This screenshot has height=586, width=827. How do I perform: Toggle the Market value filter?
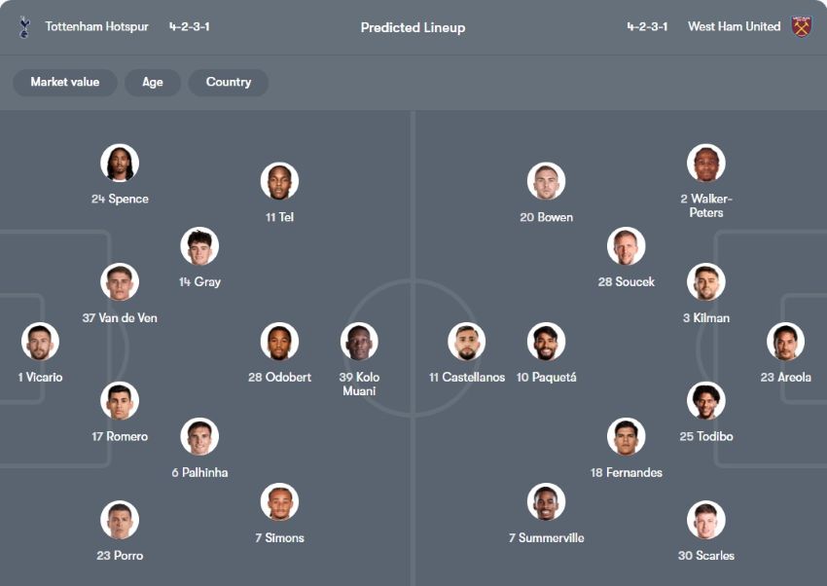click(x=64, y=83)
